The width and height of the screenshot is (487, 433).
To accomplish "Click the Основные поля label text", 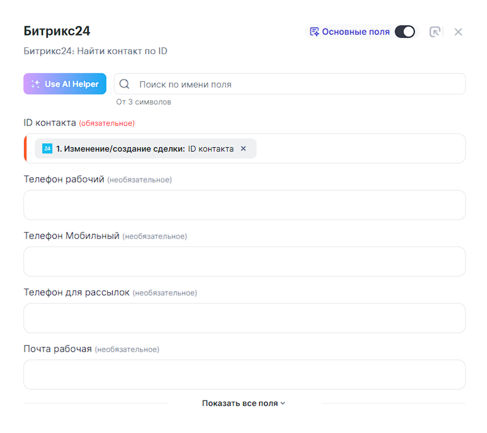I will 355,32.
